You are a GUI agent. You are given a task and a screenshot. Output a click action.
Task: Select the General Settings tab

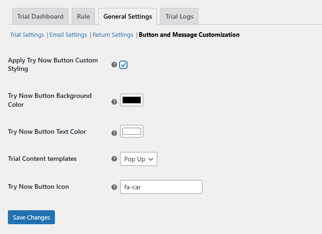point(127,16)
